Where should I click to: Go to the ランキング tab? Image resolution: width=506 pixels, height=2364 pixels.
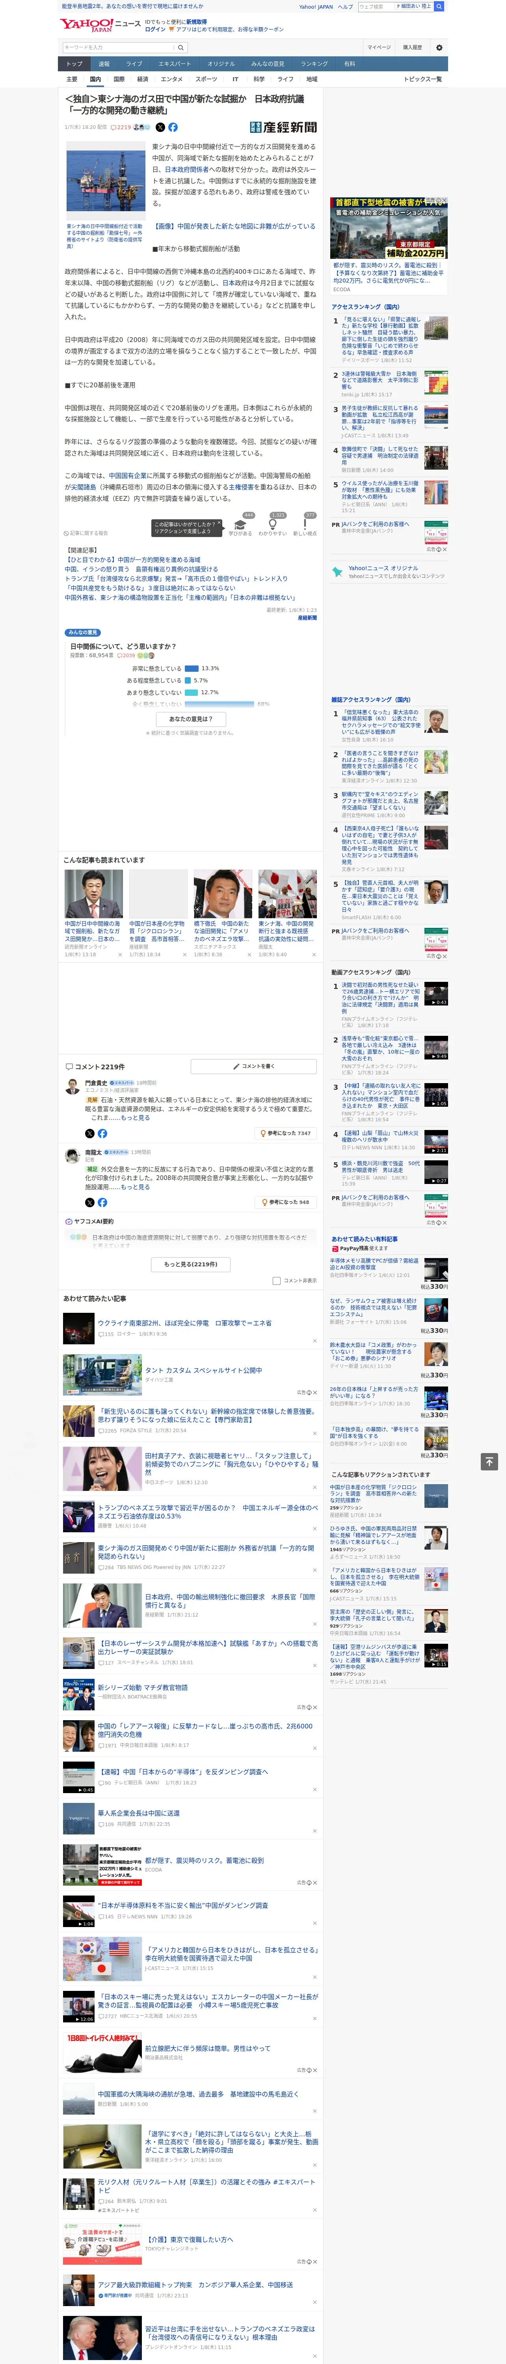[314, 64]
